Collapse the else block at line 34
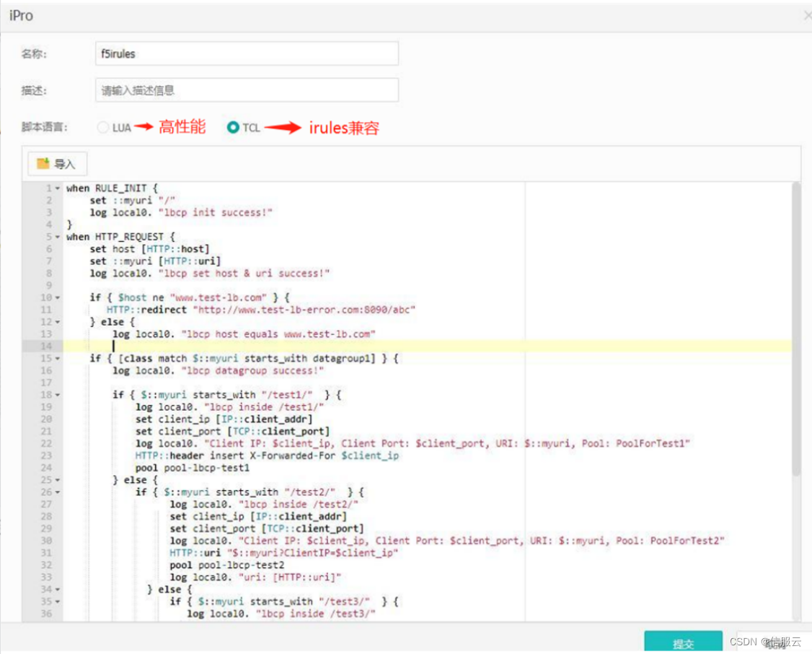Viewport: 812px width, 654px height. 58,590
